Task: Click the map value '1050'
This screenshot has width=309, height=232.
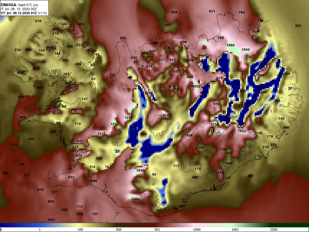Action: pyautogui.click(x=140, y=170)
